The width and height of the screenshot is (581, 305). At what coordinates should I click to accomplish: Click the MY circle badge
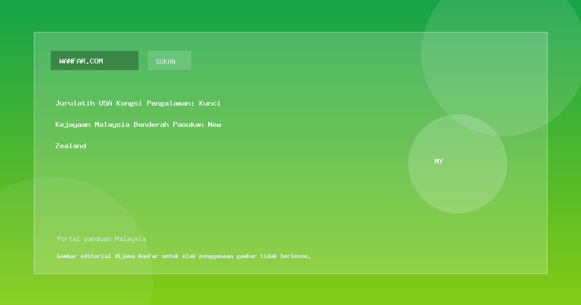click(x=458, y=164)
